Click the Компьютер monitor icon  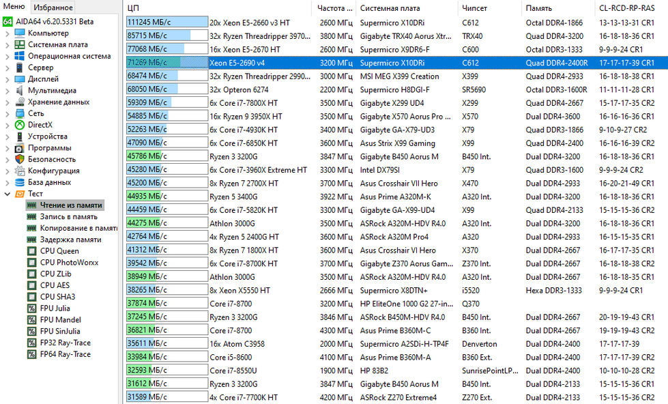(20, 33)
